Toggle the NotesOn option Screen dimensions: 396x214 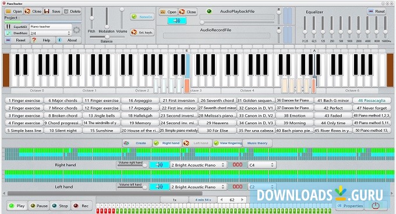[x=143, y=17]
